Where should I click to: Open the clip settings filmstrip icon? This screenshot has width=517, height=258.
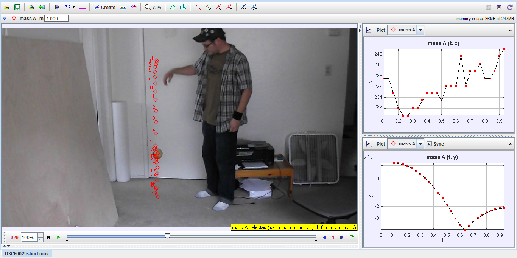click(57, 6)
